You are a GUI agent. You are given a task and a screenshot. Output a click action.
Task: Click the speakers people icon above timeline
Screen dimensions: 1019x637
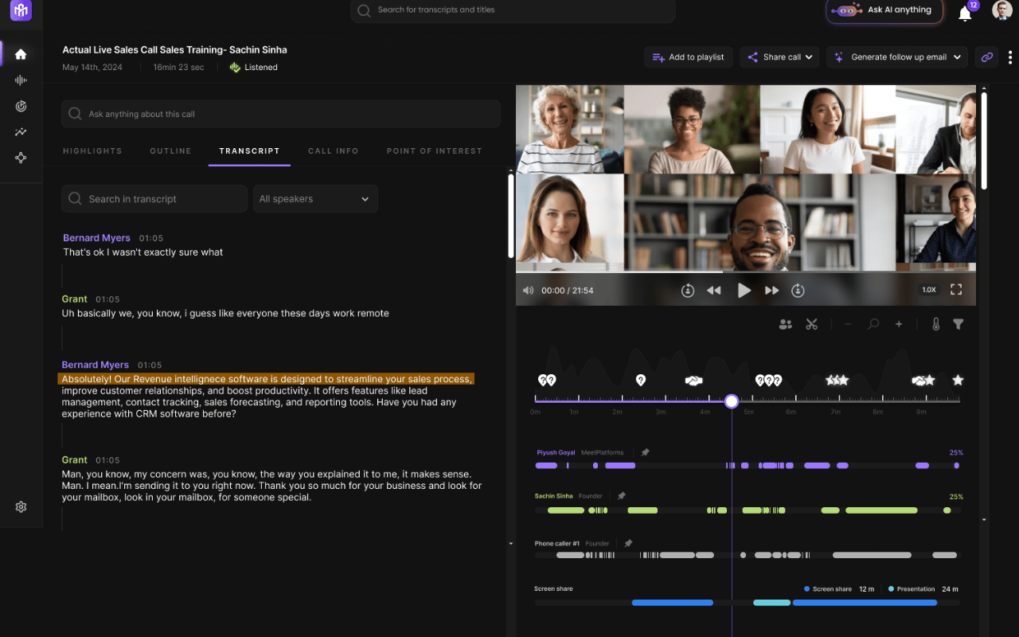click(x=785, y=324)
